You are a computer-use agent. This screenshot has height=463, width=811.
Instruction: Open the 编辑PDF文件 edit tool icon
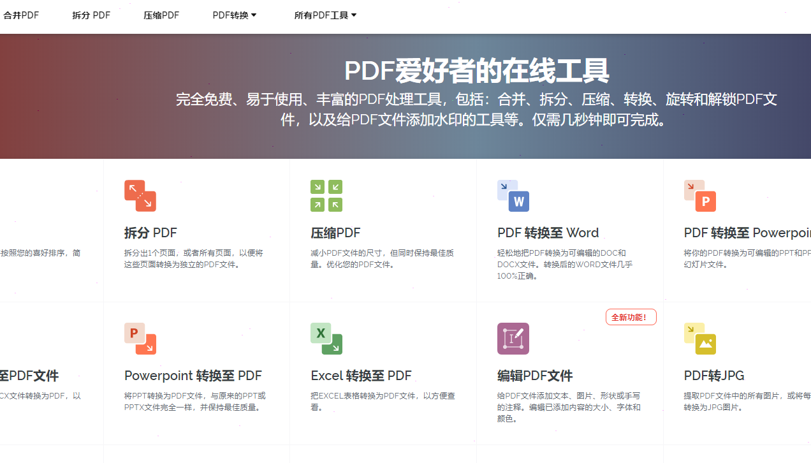(513, 339)
